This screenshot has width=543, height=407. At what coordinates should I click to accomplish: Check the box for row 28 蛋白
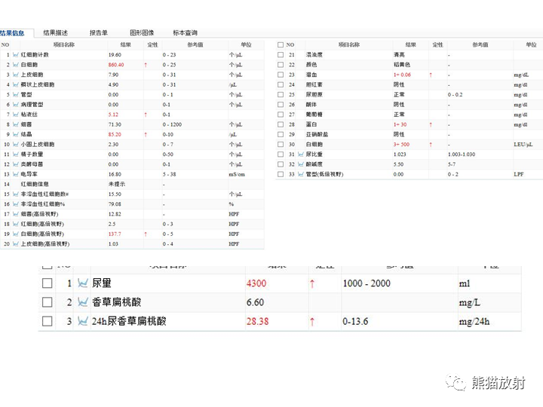click(x=281, y=124)
